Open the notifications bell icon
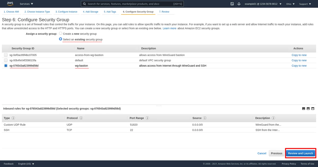The height and width of the screenshot is (167, 318). pyautogui.click(x=239, y=4)
